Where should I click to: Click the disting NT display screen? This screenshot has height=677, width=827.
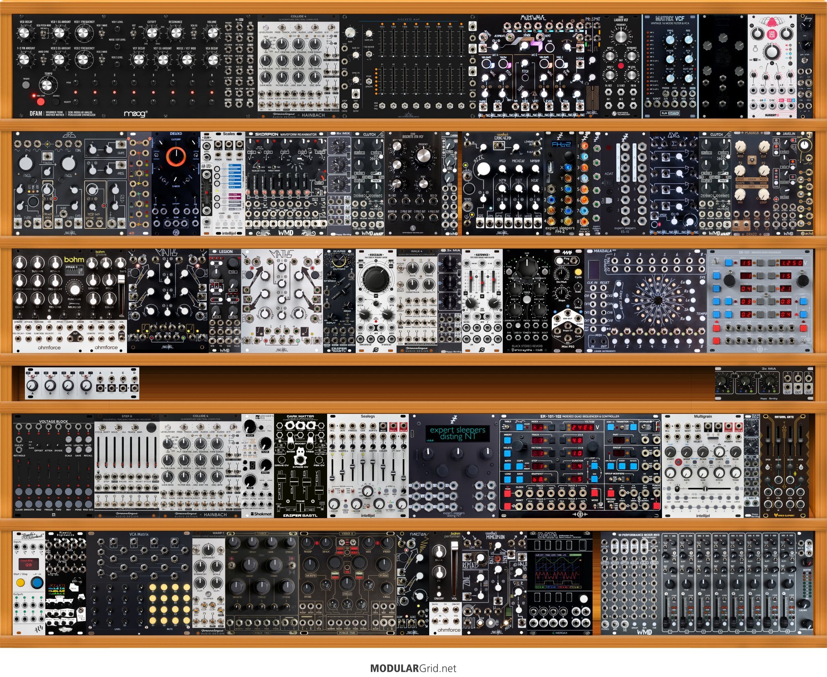458,433
